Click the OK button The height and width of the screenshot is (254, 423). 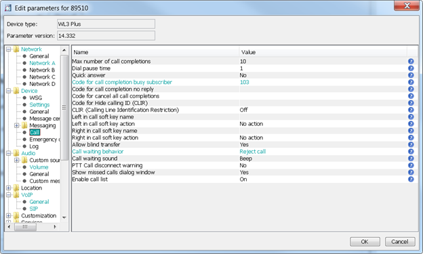click(365, 242)
